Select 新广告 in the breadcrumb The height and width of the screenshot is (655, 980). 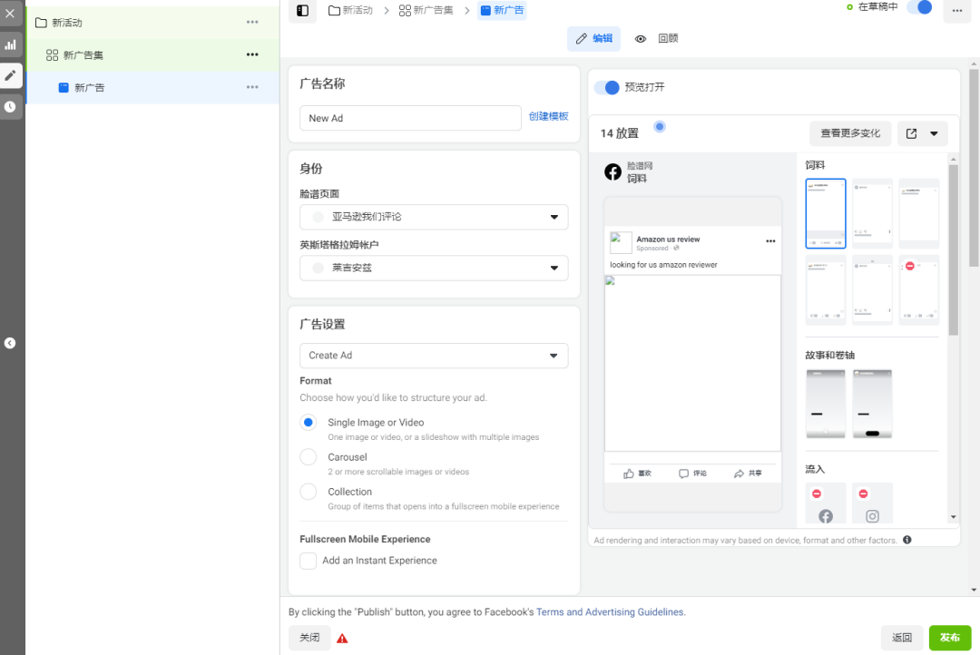click(502, 11)
